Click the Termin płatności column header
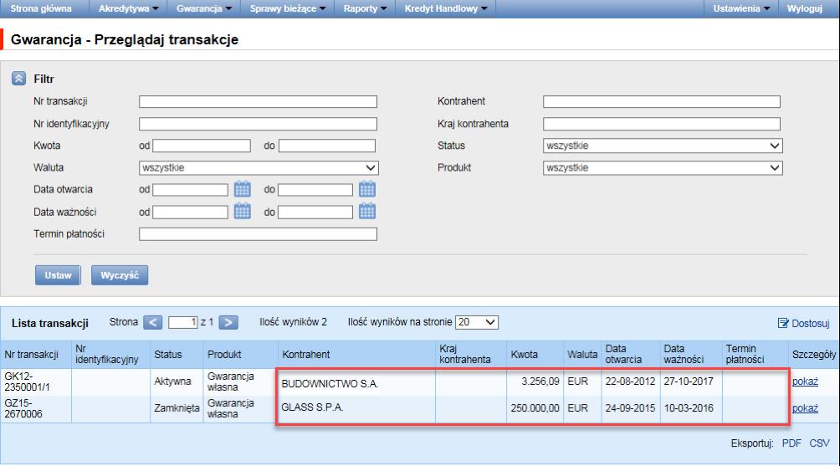 click(x=745, y=354)
